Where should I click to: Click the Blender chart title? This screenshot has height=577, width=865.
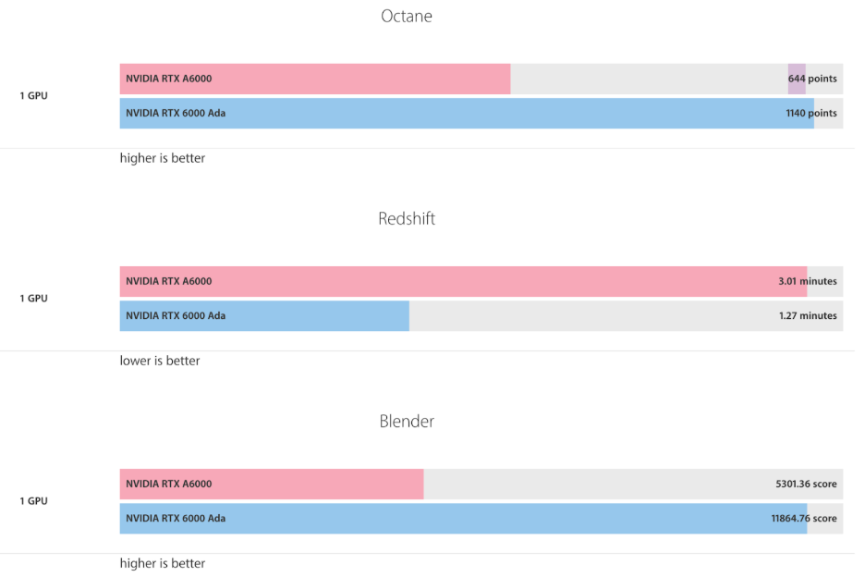tap(407, 422)
